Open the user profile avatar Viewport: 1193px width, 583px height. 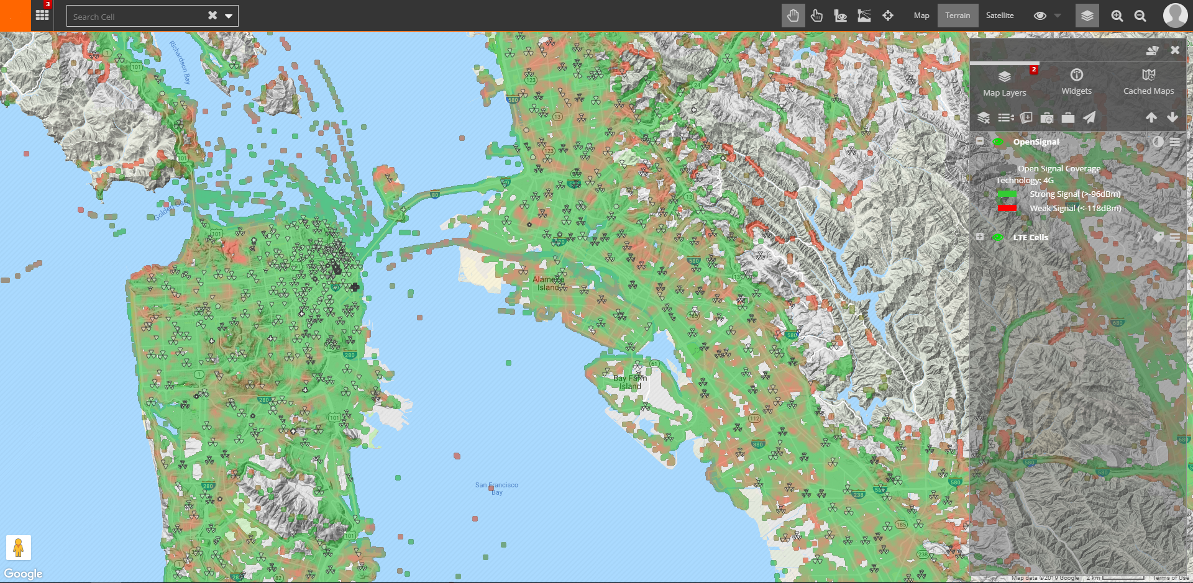(1175, 15)
